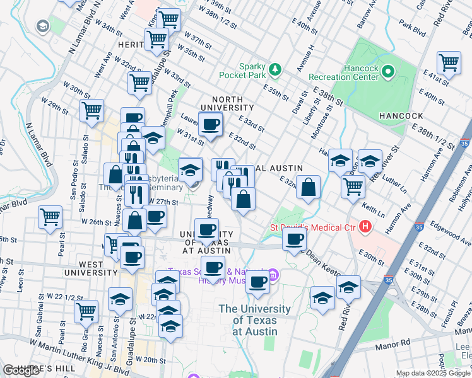
Task: Select the HANCOCK neighborhood label
Action: (401, 116)
